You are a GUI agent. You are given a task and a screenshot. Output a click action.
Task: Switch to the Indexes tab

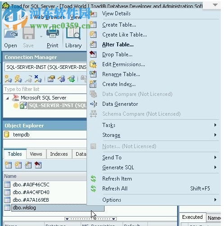coord(59,154)
